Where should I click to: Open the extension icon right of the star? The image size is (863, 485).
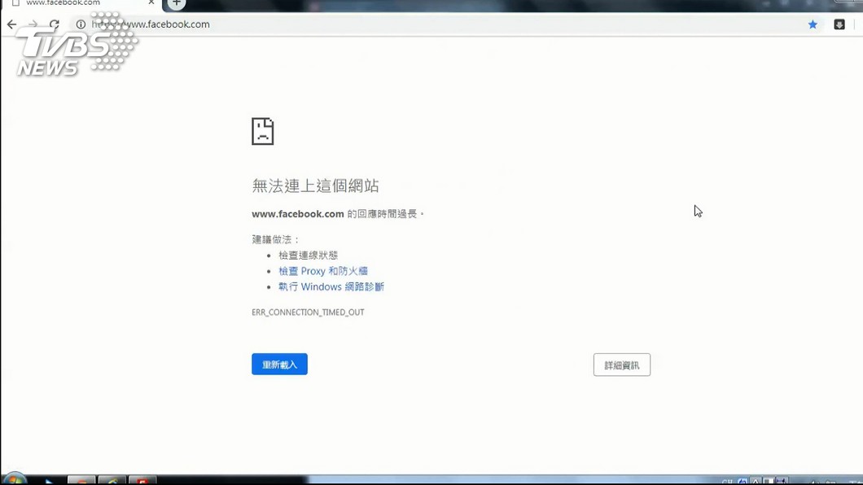[839, 24]
